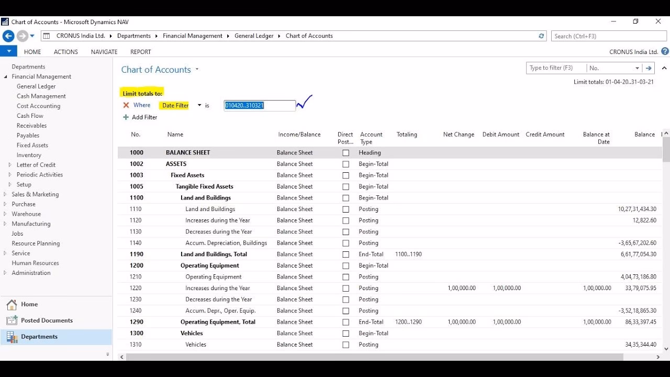Open the Home navigation shortcut icon
Image resolution: width=670 pixels, height=377 pixels.
pyautogui.click(x=12, y=304)
